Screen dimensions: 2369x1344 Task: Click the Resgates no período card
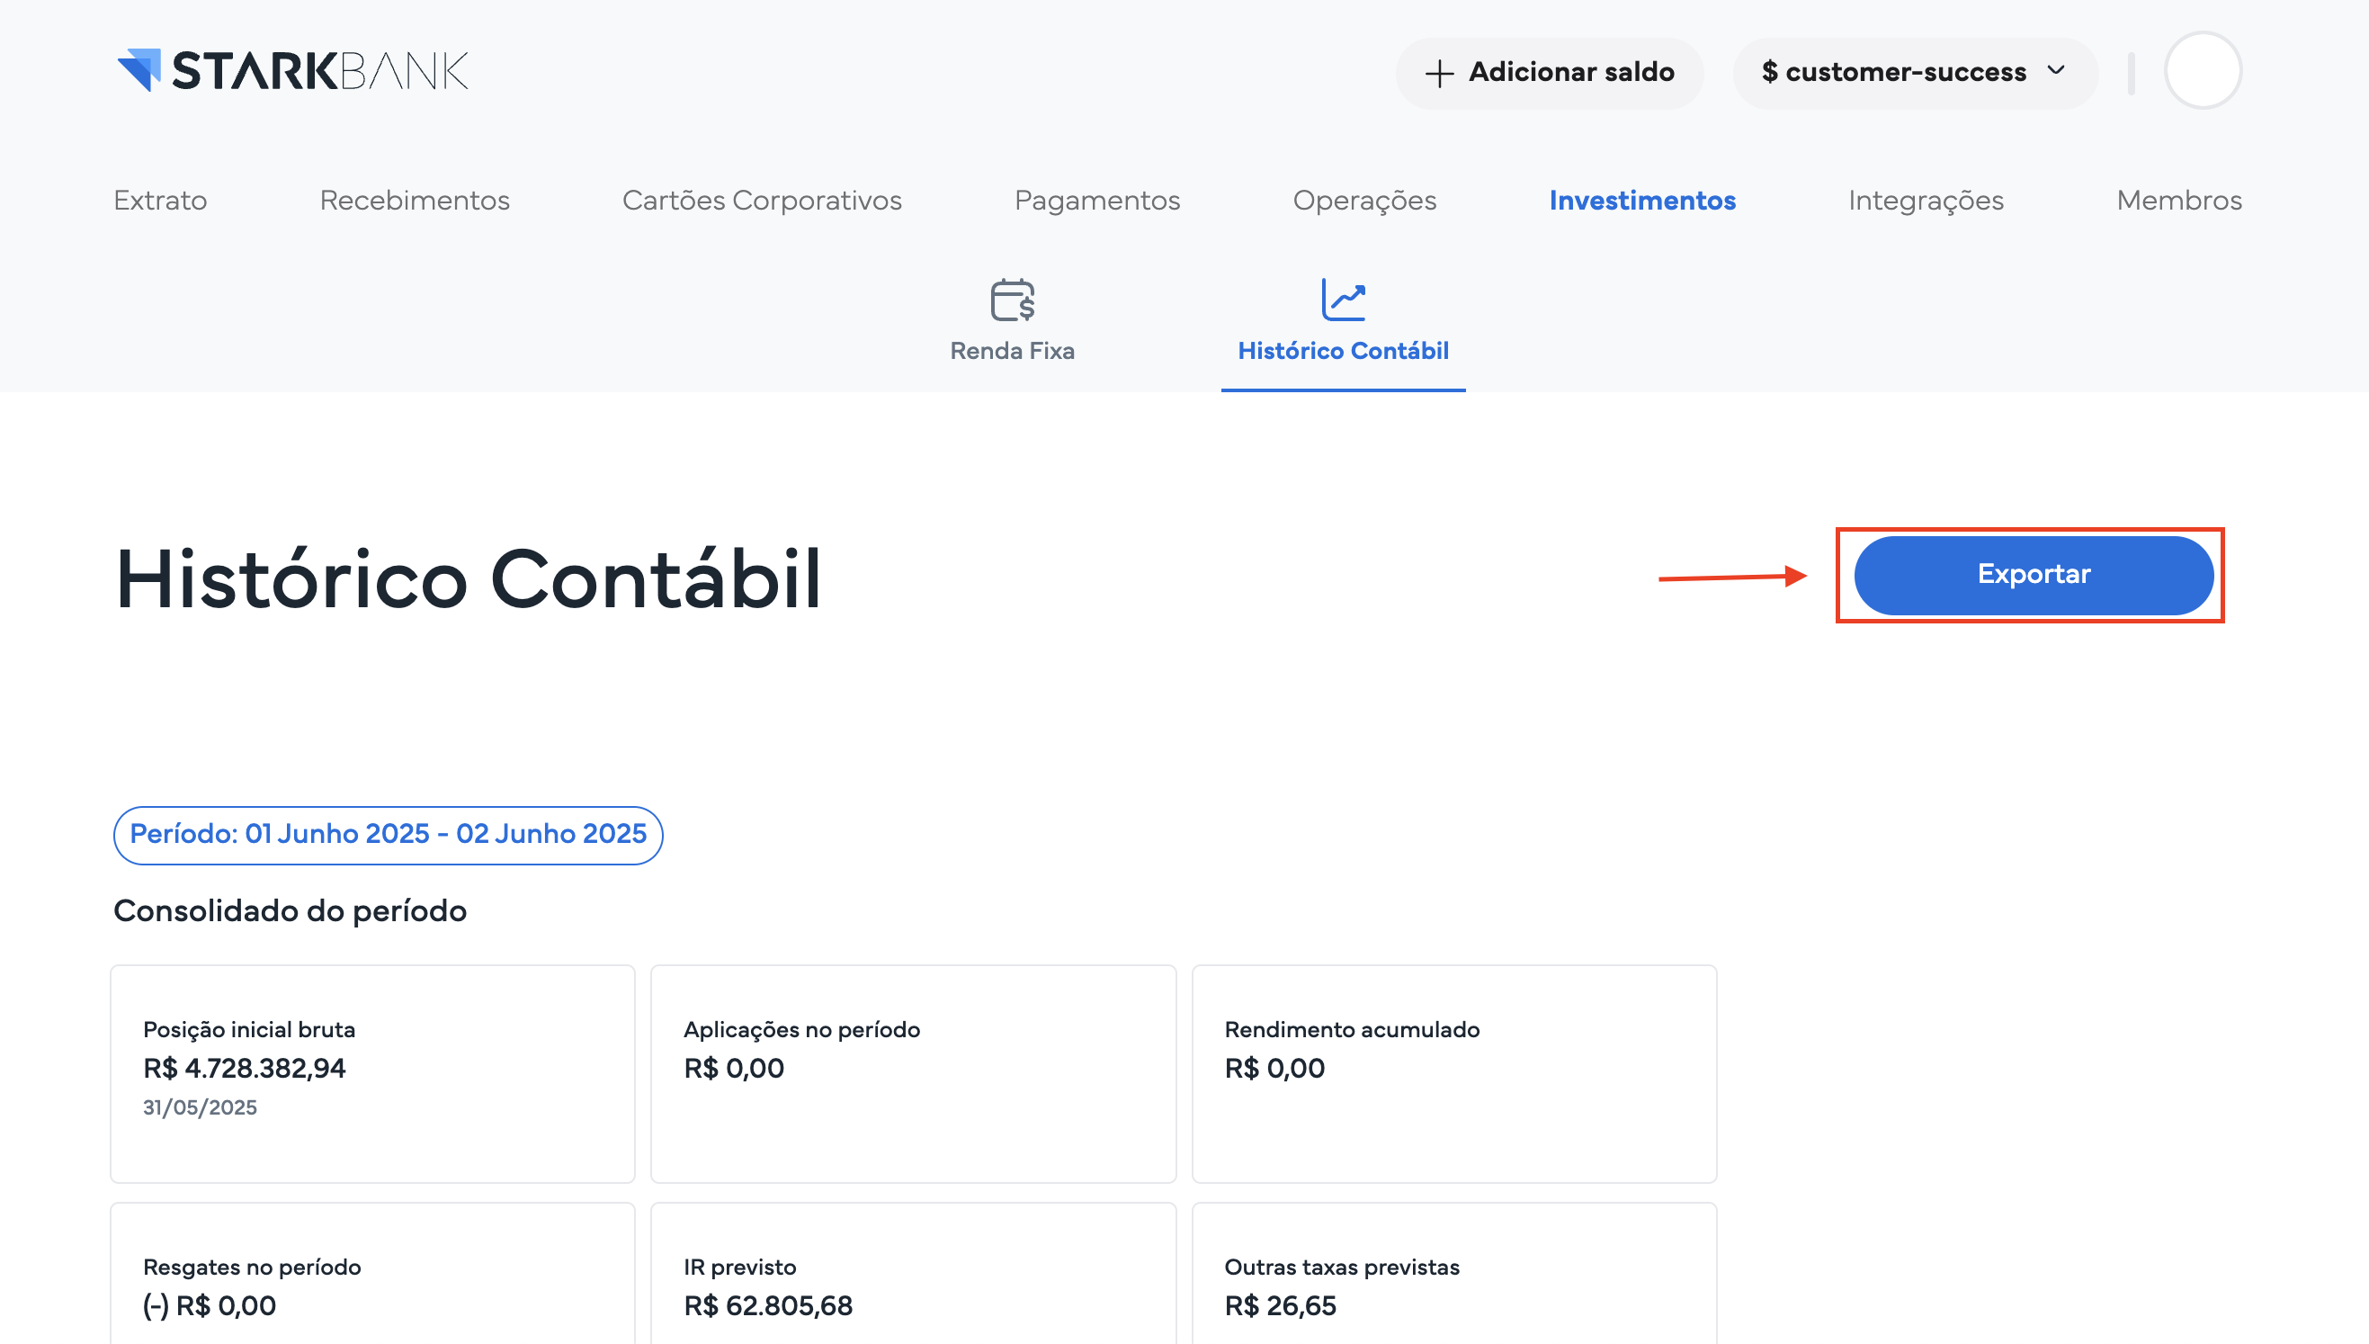(373, 1274)
